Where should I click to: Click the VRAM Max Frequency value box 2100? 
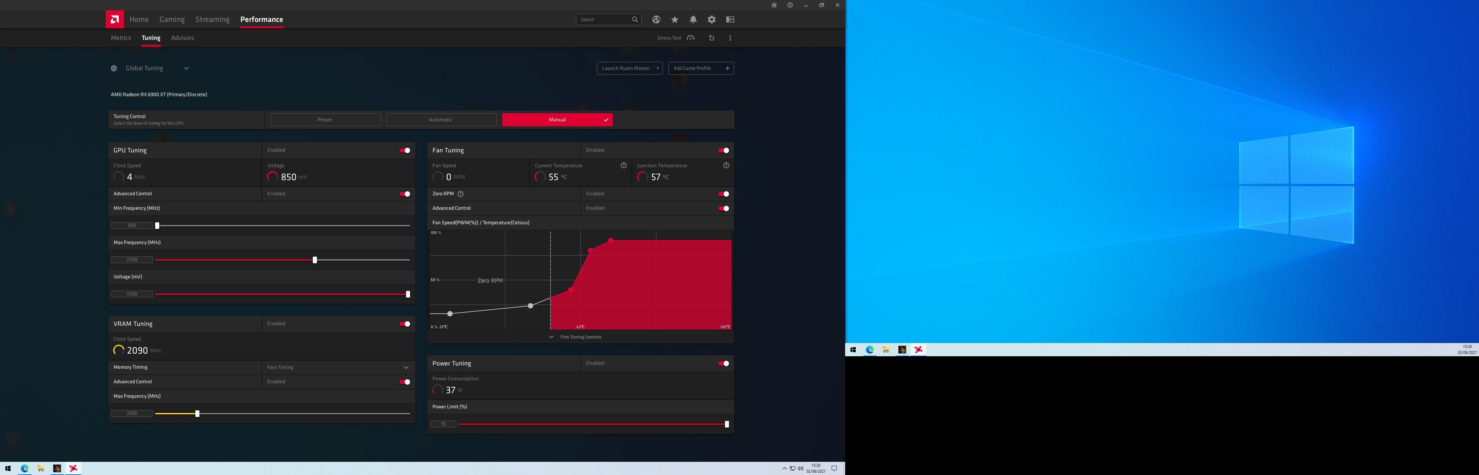pos(132,414)
